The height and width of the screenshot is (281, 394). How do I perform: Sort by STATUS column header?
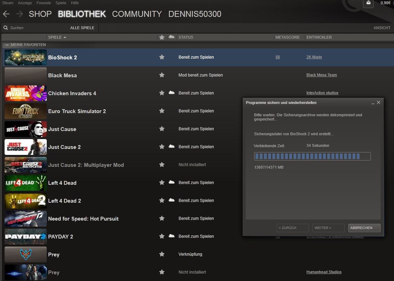[x=186, y=37]
